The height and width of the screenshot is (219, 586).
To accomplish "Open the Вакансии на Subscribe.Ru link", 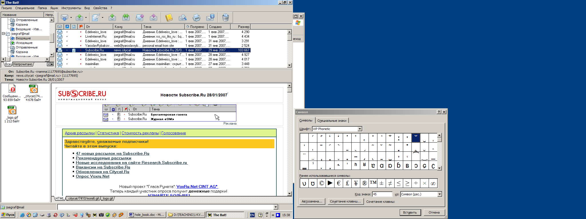I will pos(103,167).
